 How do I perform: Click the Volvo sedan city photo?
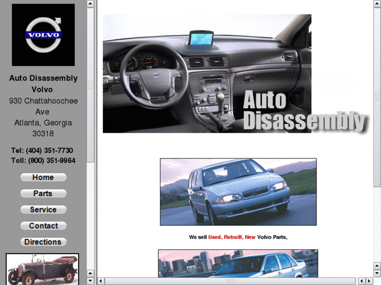238,264
